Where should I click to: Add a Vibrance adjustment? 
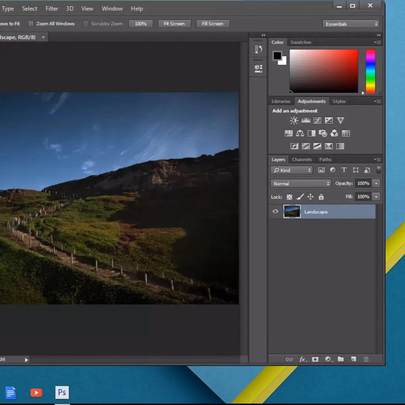click(340, 120)
